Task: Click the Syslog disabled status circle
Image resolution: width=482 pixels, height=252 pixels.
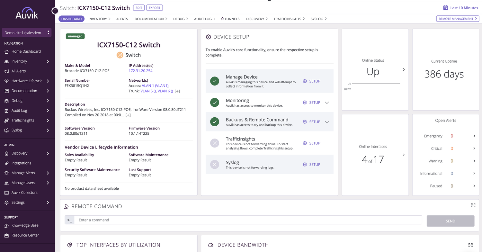Action: (x=215, y=165)
